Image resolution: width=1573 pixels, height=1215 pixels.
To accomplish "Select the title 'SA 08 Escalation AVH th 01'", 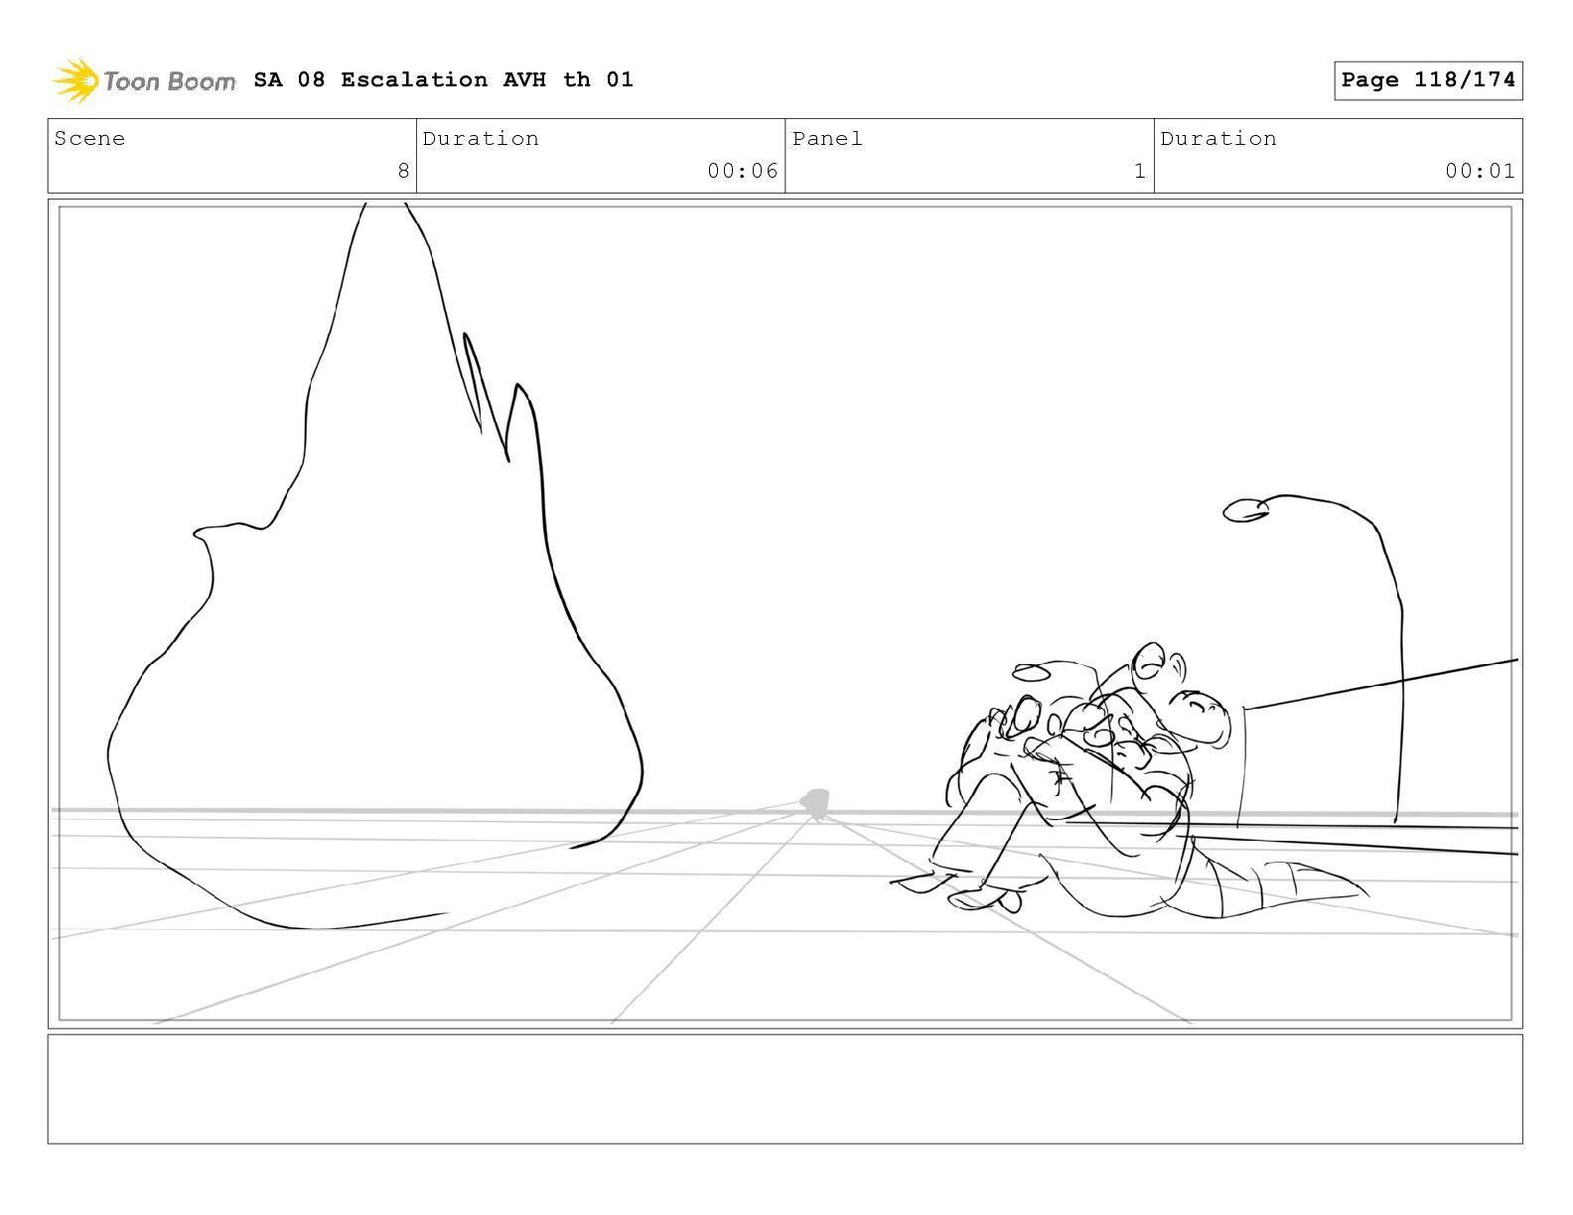I will (x=443, y=79).
